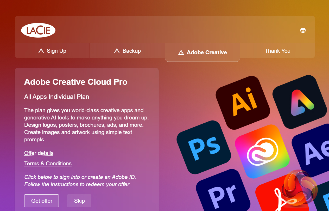Click warning triangle on Backup tab
The height and width of the screenshot is (211, 329).
pyautogui.click(x=117, y=51)
